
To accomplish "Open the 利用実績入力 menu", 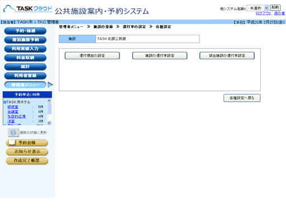I will [25, 49].
